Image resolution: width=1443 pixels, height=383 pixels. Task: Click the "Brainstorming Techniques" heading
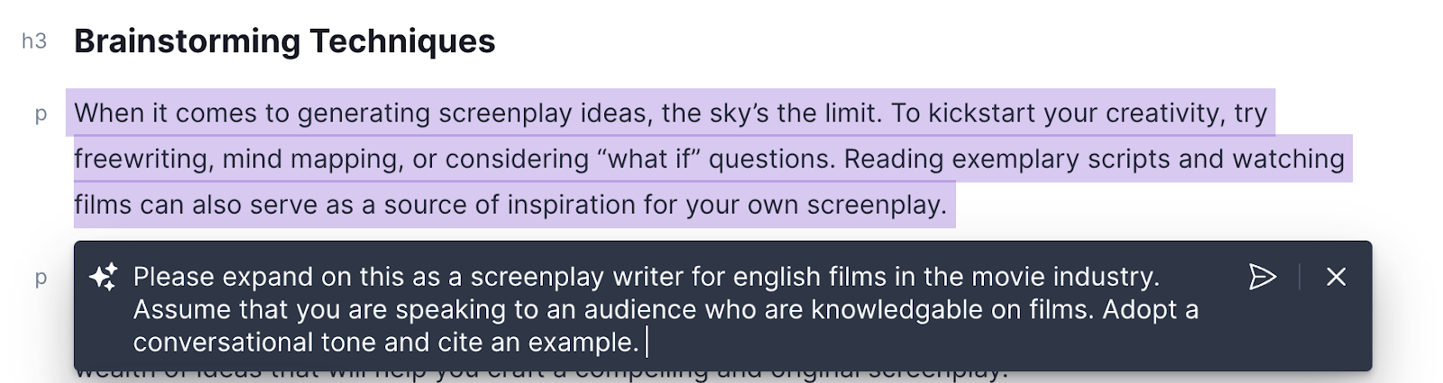tap(284, 41)
